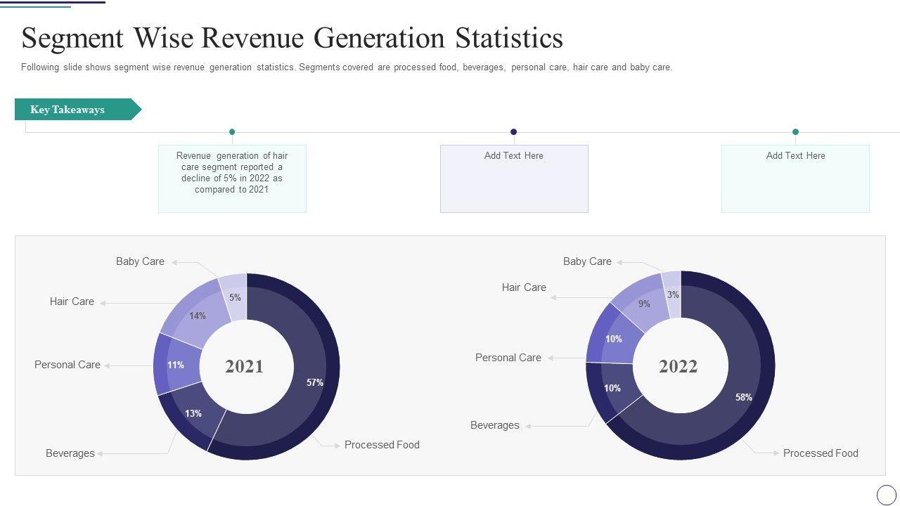Click the dark navy middle timeline dot

(513, 131)
